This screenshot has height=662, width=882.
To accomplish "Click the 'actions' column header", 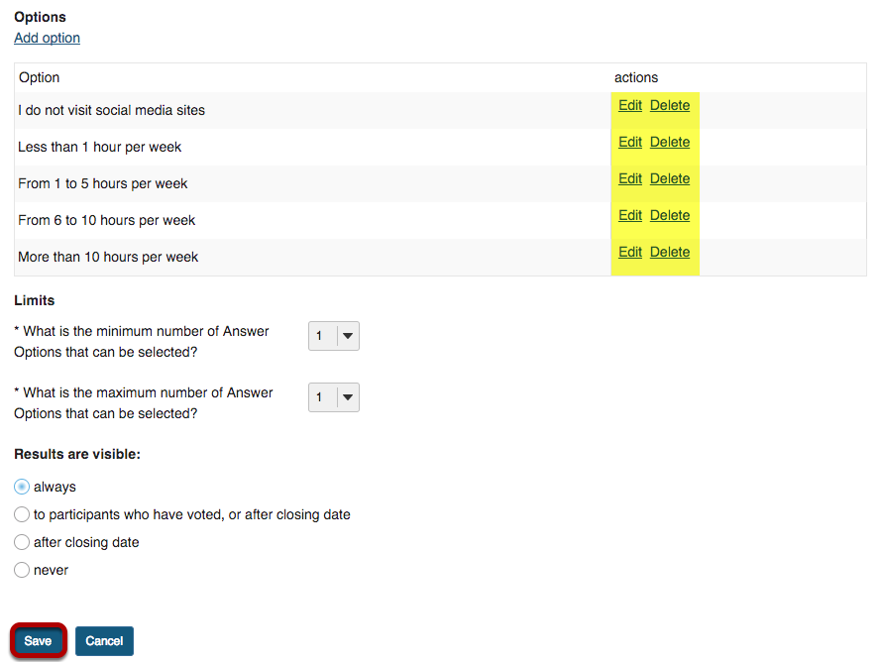I will tap(635, 77).
